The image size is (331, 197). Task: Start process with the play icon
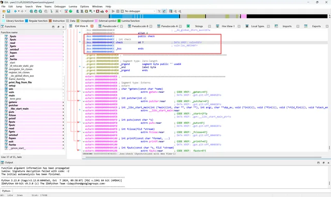click(113, 11)
